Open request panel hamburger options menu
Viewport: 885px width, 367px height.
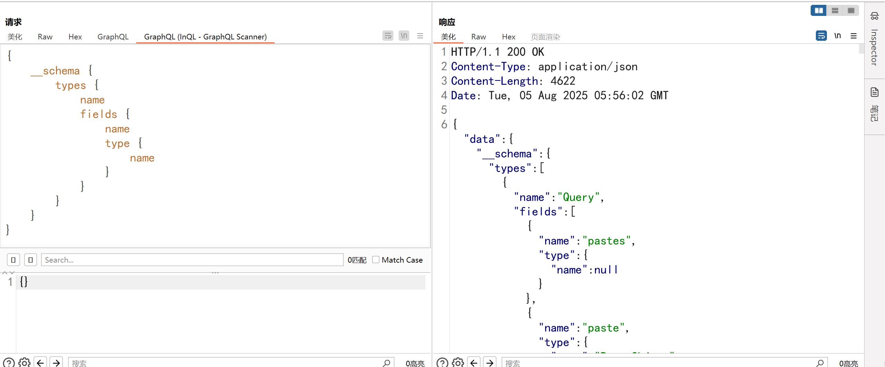420,36
